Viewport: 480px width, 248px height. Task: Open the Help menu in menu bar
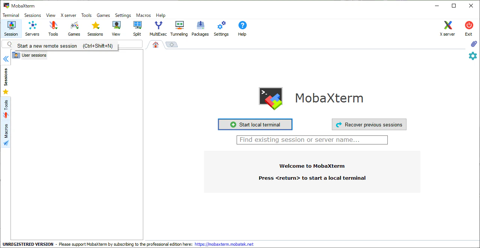coord(160,15)
